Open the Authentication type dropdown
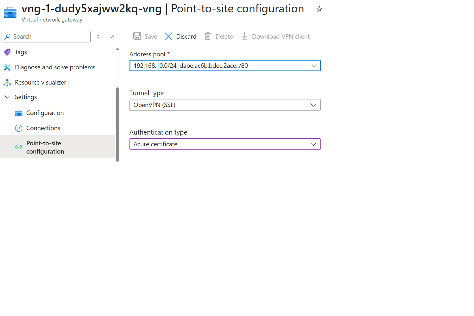 (225, 144)
